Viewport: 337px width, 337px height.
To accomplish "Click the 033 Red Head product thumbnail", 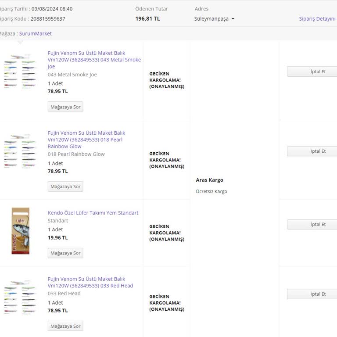I will (19, 297).
